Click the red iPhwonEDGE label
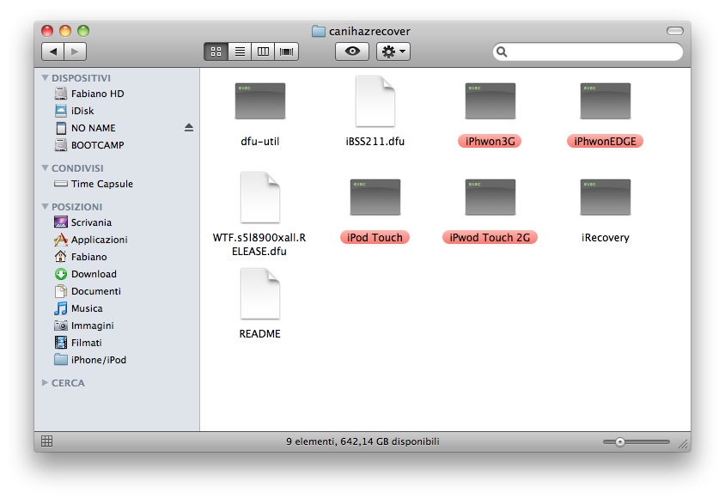Viewport: 725px width, 499px height. pos(606,141)
